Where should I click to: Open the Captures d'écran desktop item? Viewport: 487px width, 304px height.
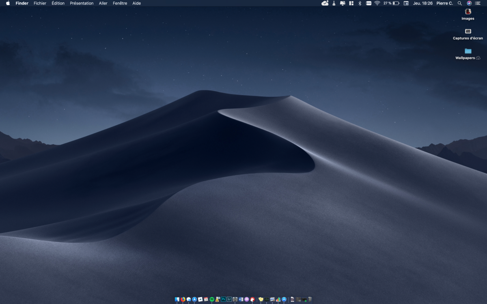coord(468,34)
